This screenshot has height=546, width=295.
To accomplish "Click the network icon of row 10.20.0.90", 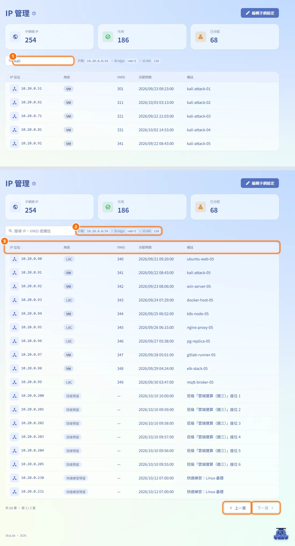I will click(14, 259).
